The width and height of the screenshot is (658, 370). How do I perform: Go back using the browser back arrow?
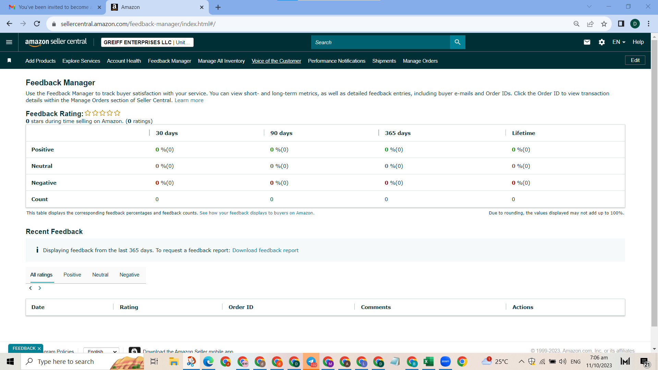click(9, 24)
